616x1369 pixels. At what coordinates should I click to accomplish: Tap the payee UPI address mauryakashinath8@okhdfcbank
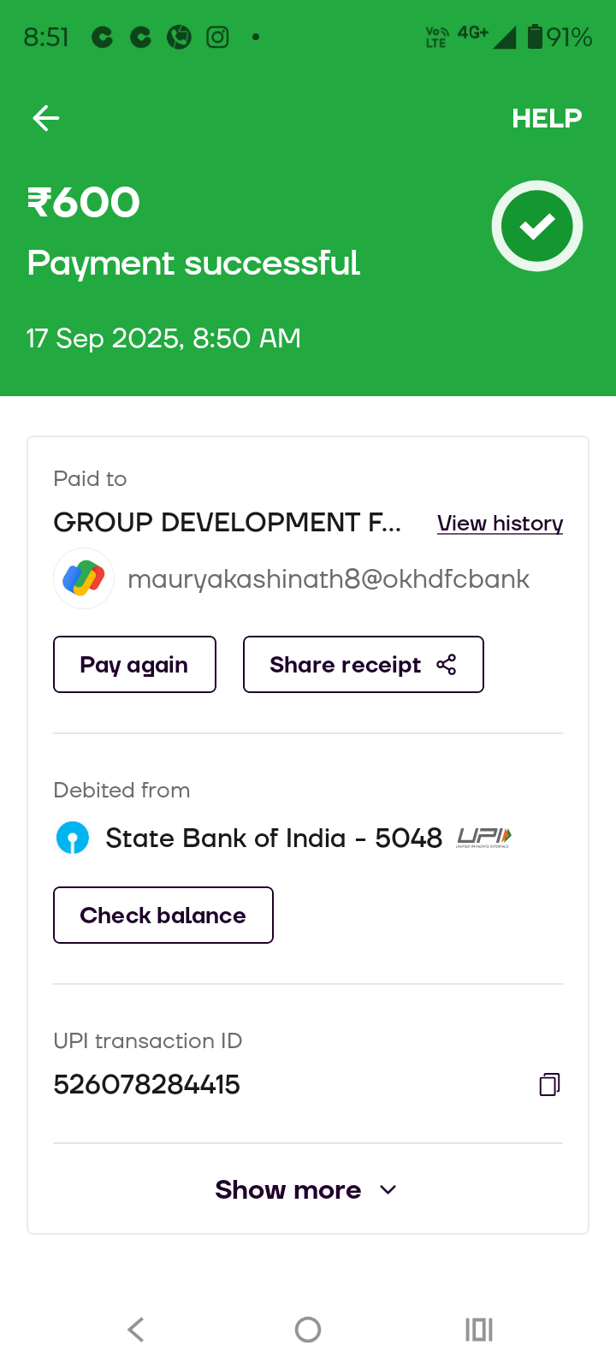329,579
